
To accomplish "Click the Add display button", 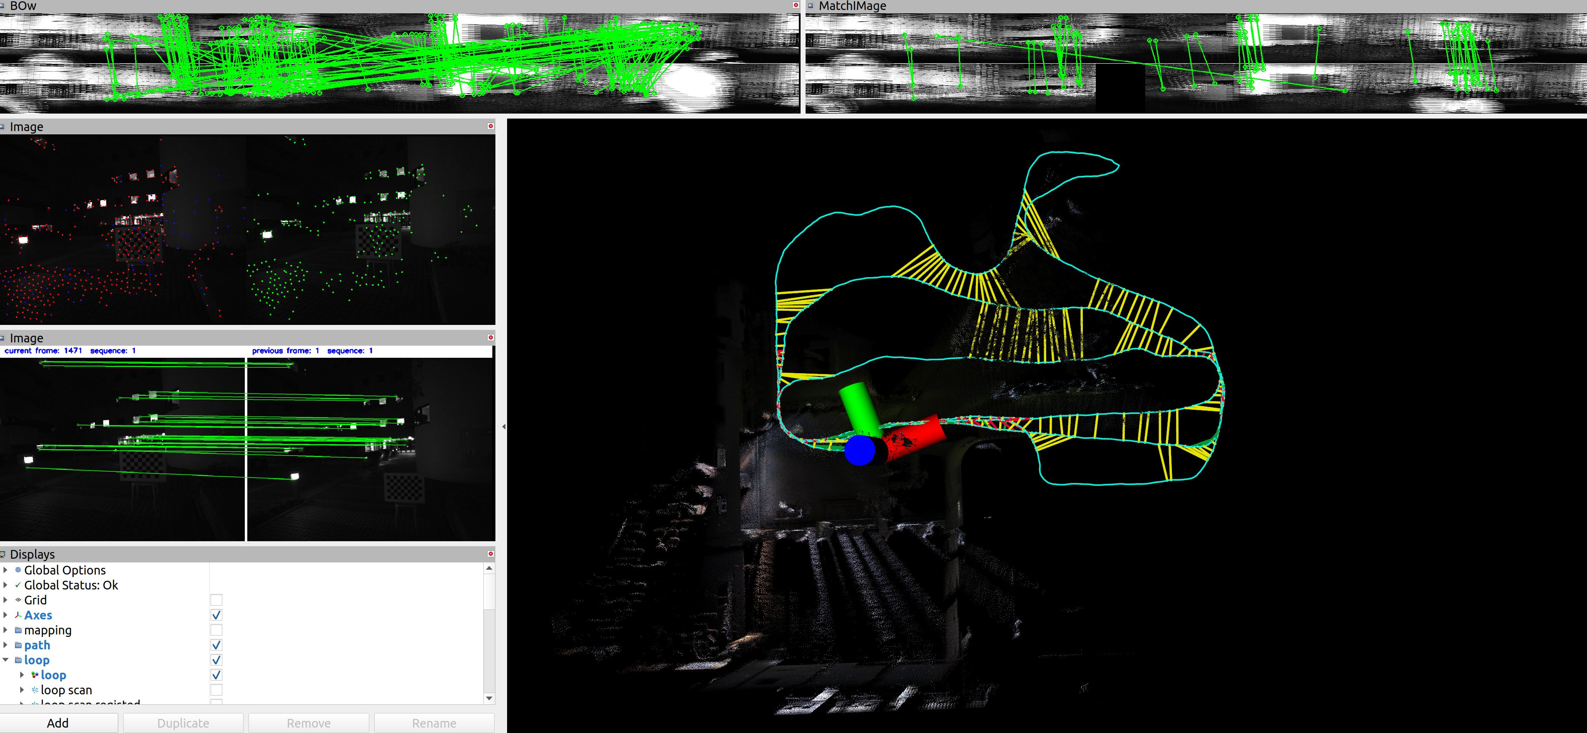I will point(58,723).
